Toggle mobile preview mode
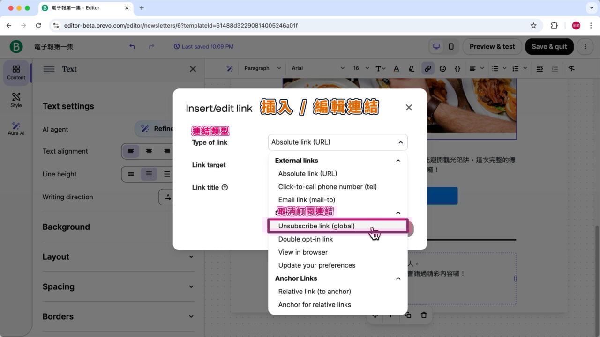 pos(450,46)
